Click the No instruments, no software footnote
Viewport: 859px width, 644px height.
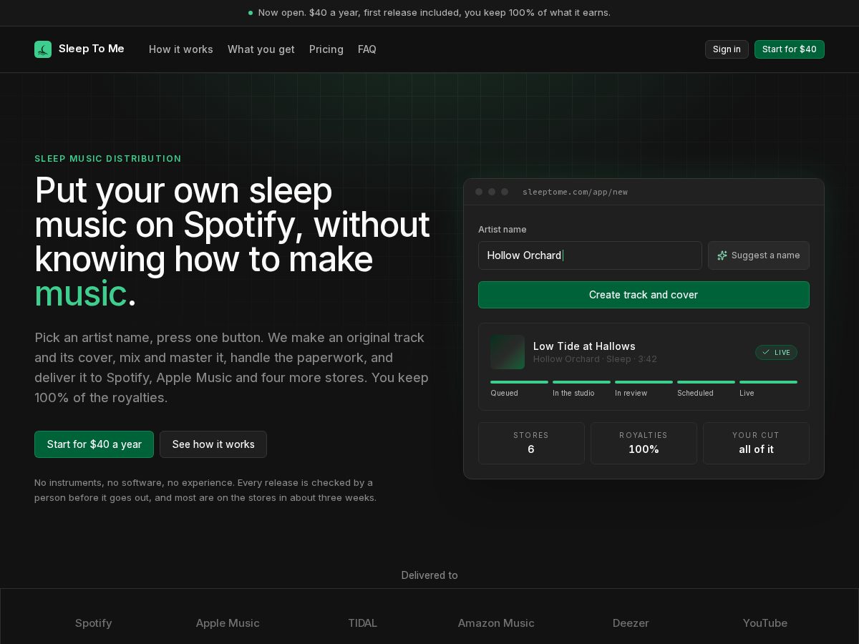pos(205,490)
